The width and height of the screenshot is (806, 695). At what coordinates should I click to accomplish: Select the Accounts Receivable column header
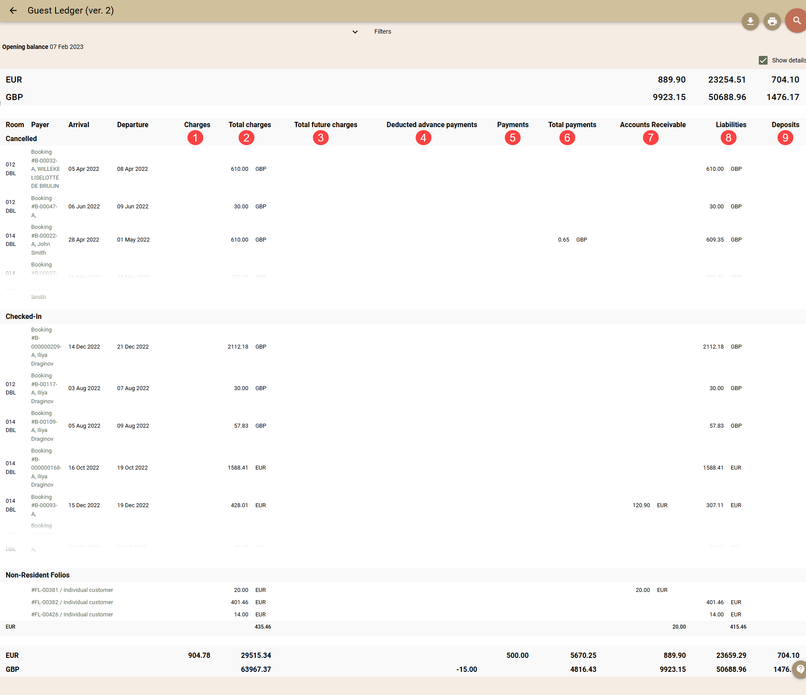click(x=653, y=124)
